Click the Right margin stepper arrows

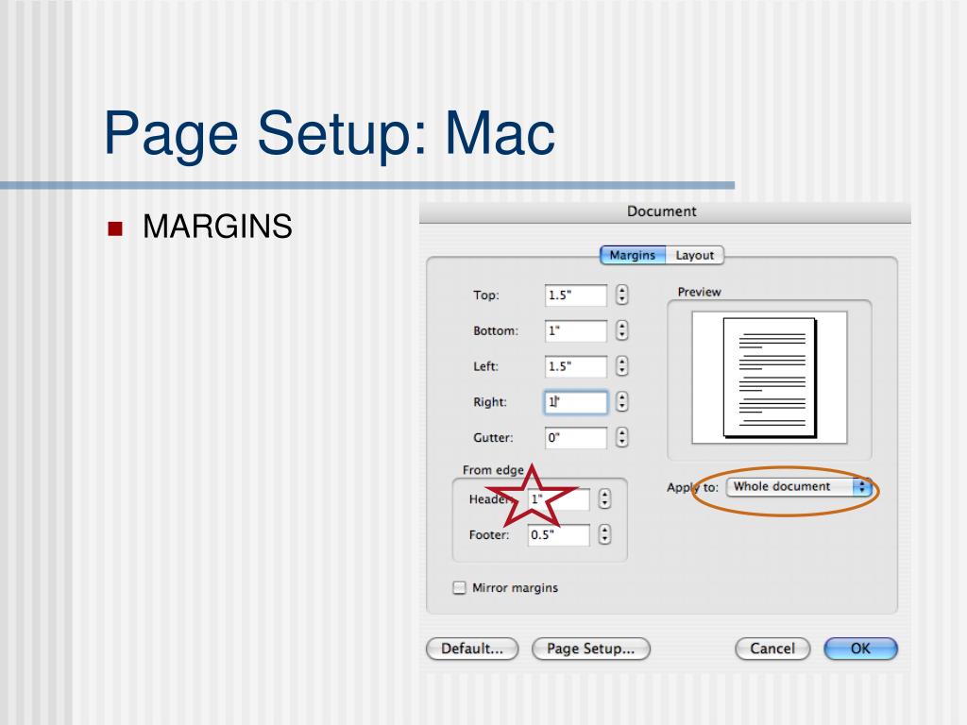[622, 402]
